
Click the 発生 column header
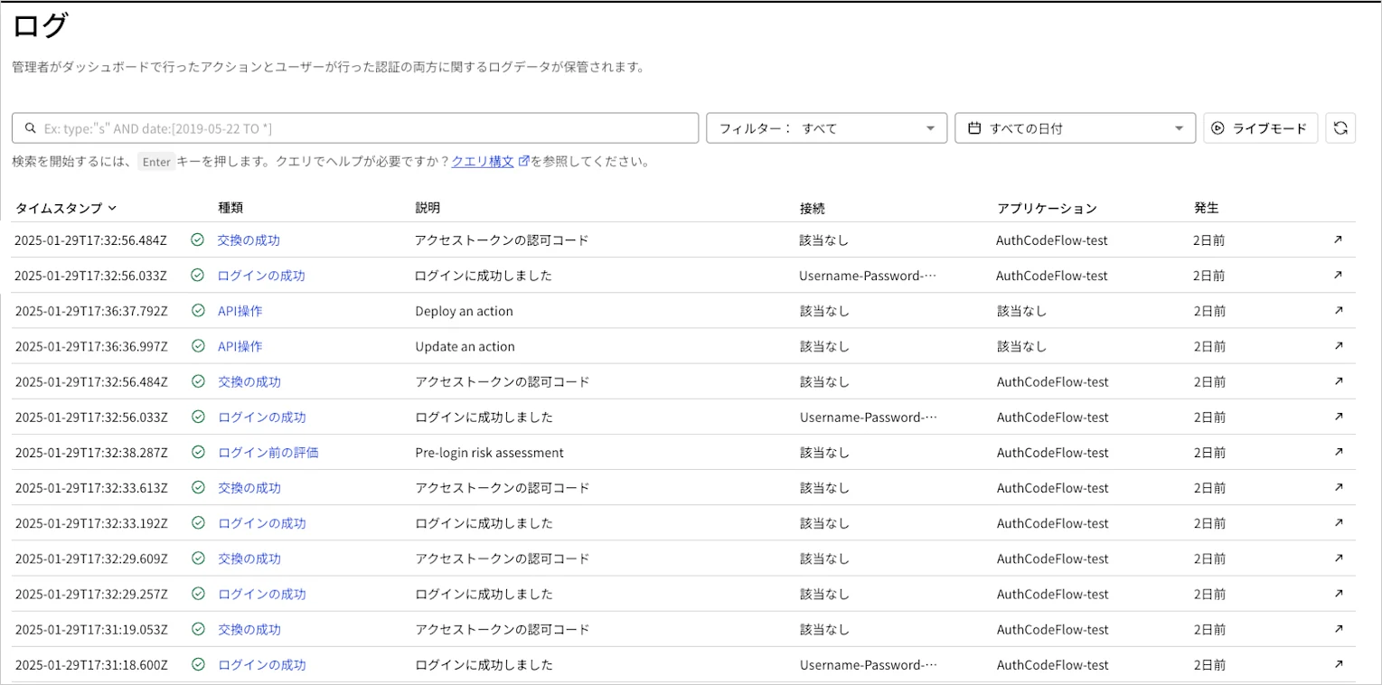point(1207,208)
